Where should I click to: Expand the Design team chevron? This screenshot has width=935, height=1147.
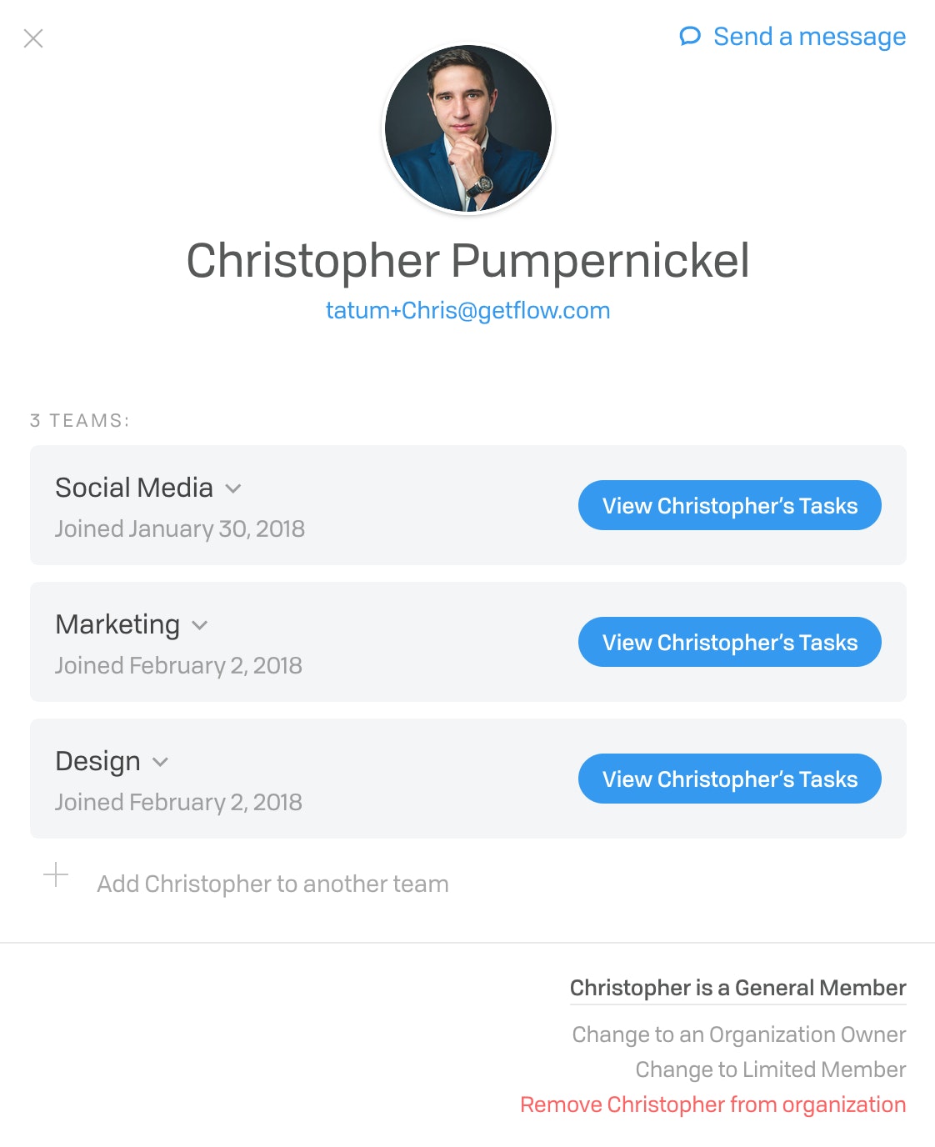161,762
